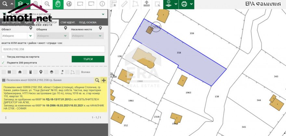The width and height of the screenshot is (286, 136).
Task: Switch to the АДРЕС tab
Action: pos(28,22)
